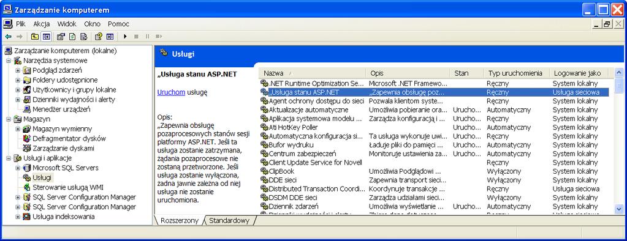The image size is (627, 241).
Task: Click the Foldery udostępnione folder icon
Action: tap(27, 80)
